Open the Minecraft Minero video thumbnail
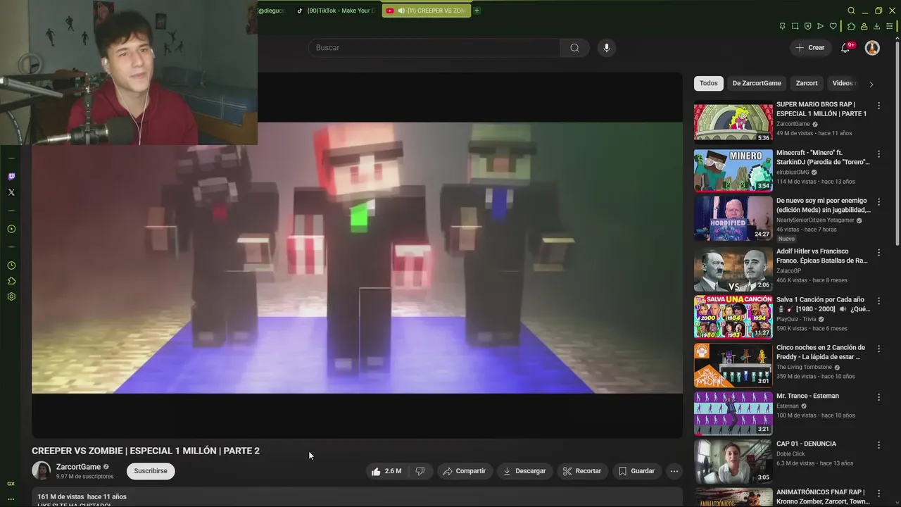901x507 pixels. pyautogui.click(x=733, y=170)
